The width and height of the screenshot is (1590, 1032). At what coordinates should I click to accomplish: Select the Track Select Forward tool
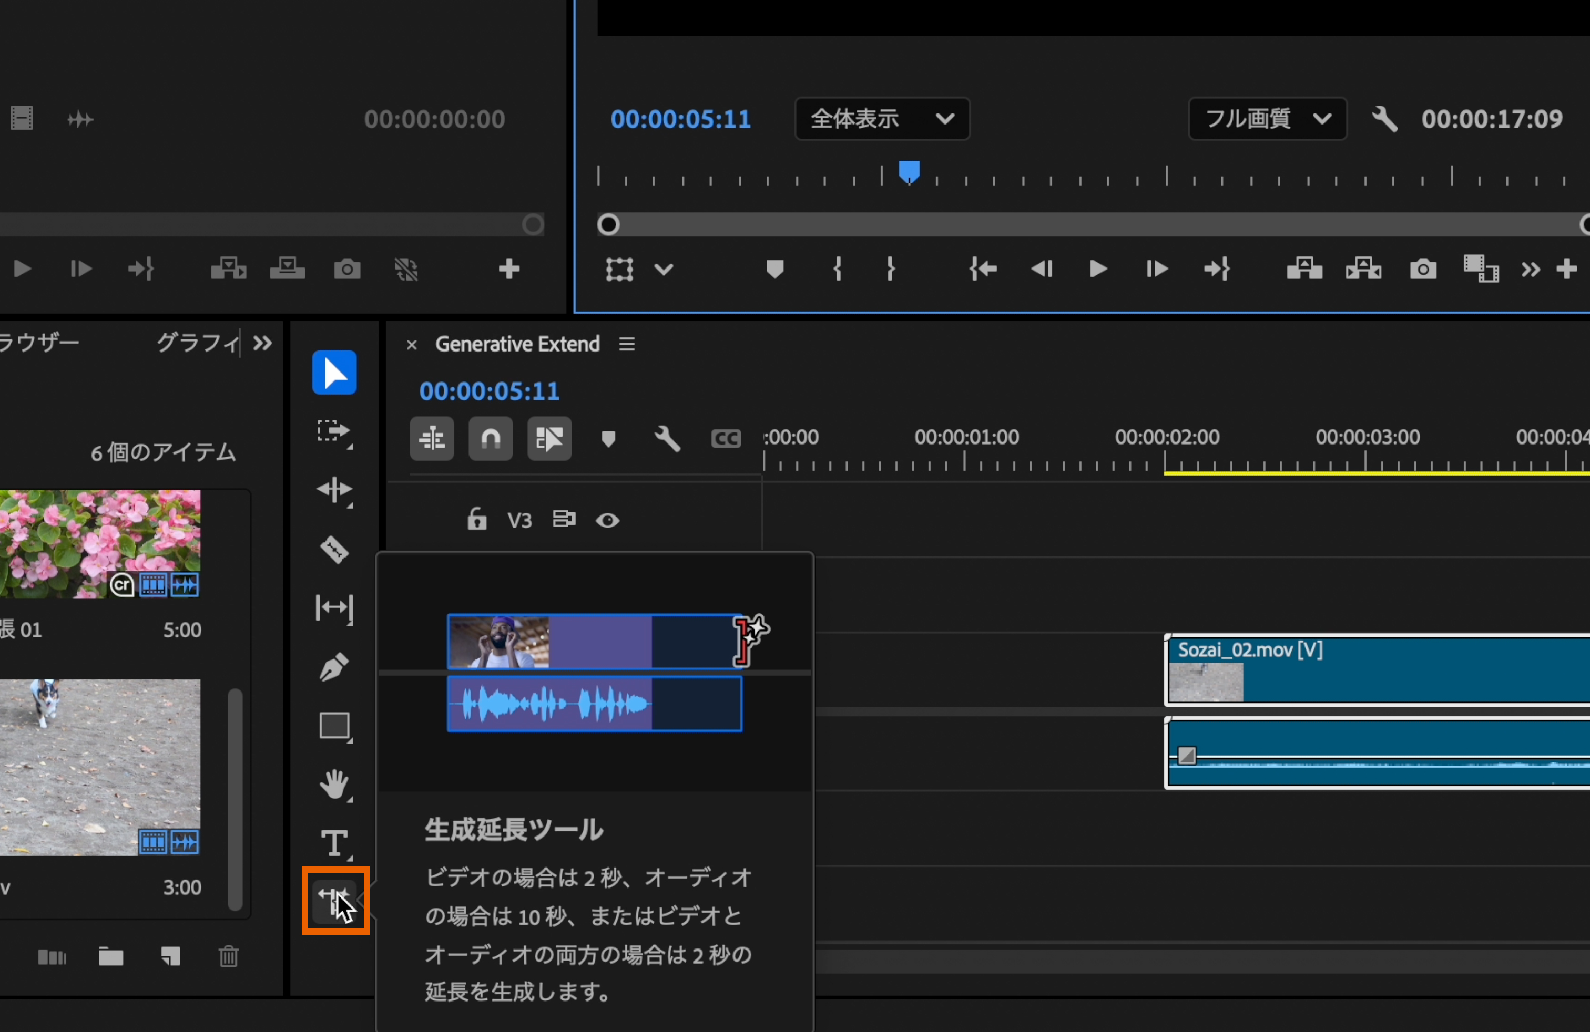pos(334,432)
